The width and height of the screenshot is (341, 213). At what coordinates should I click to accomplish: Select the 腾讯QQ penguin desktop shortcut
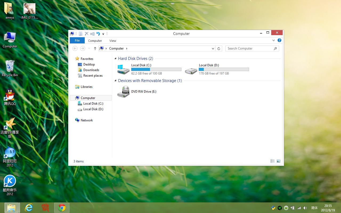[10, 97]
